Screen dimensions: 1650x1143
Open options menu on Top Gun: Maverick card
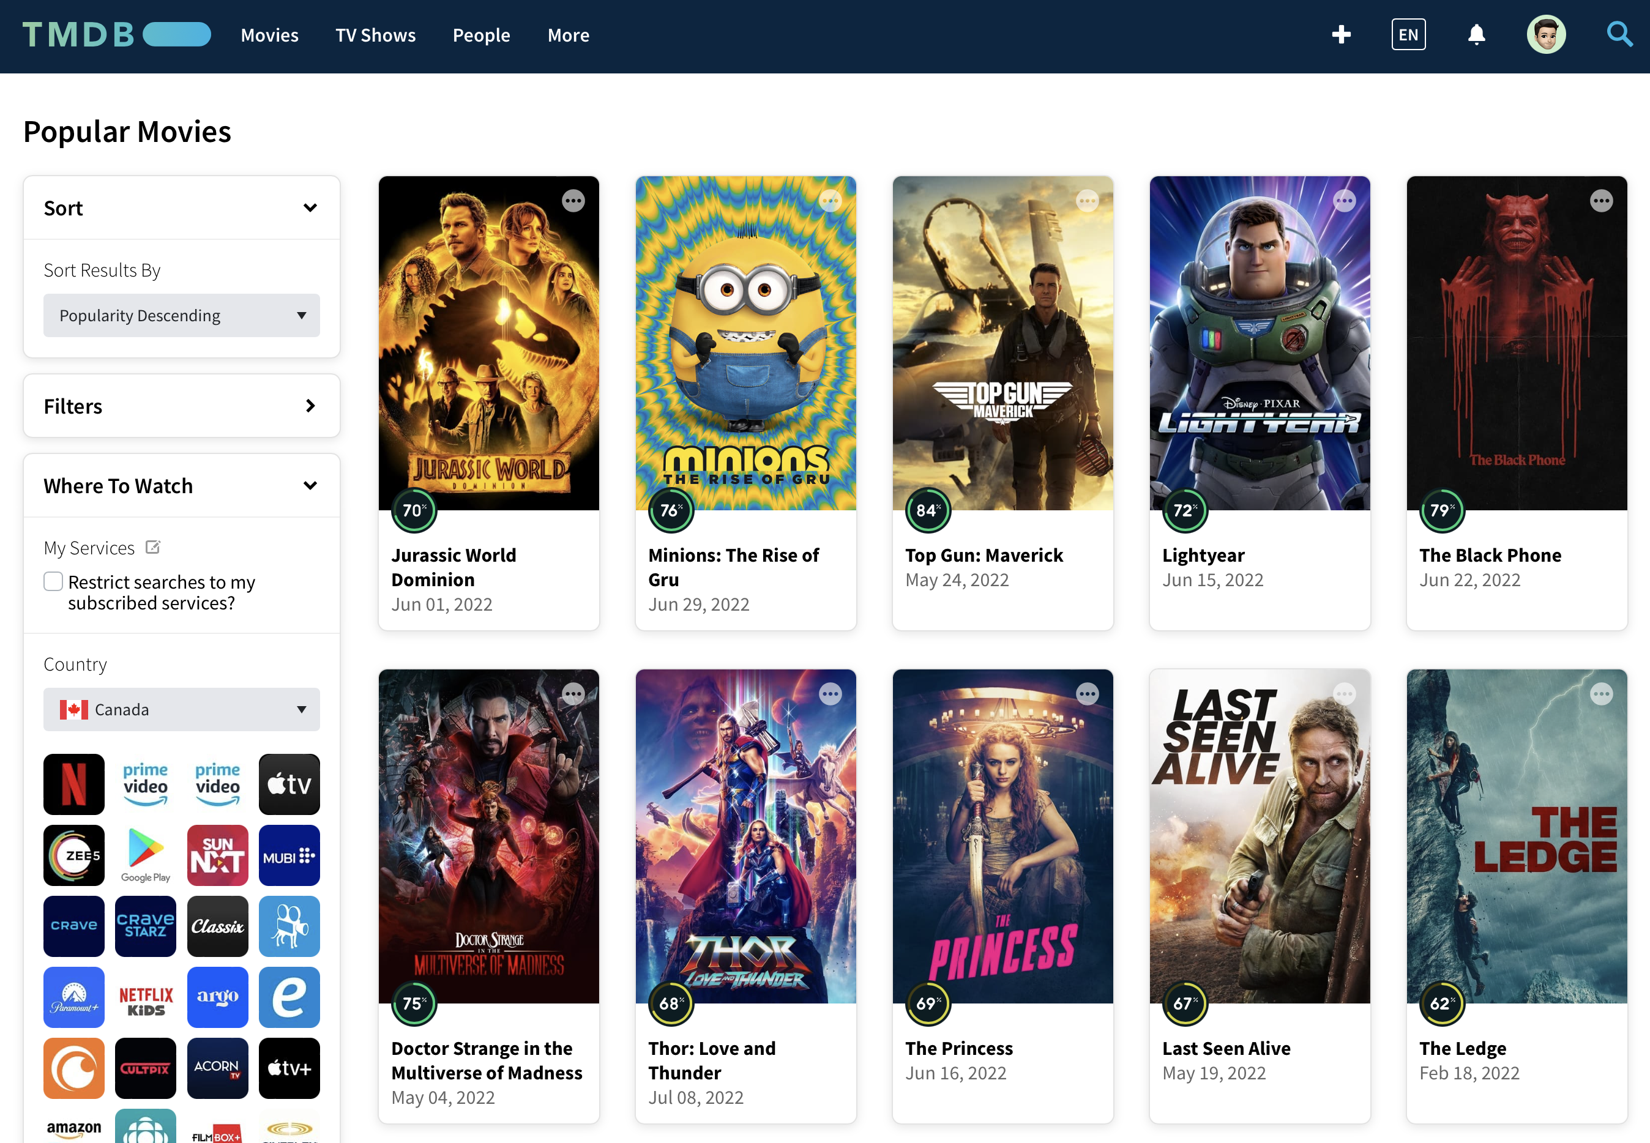tap(1087, 201)
